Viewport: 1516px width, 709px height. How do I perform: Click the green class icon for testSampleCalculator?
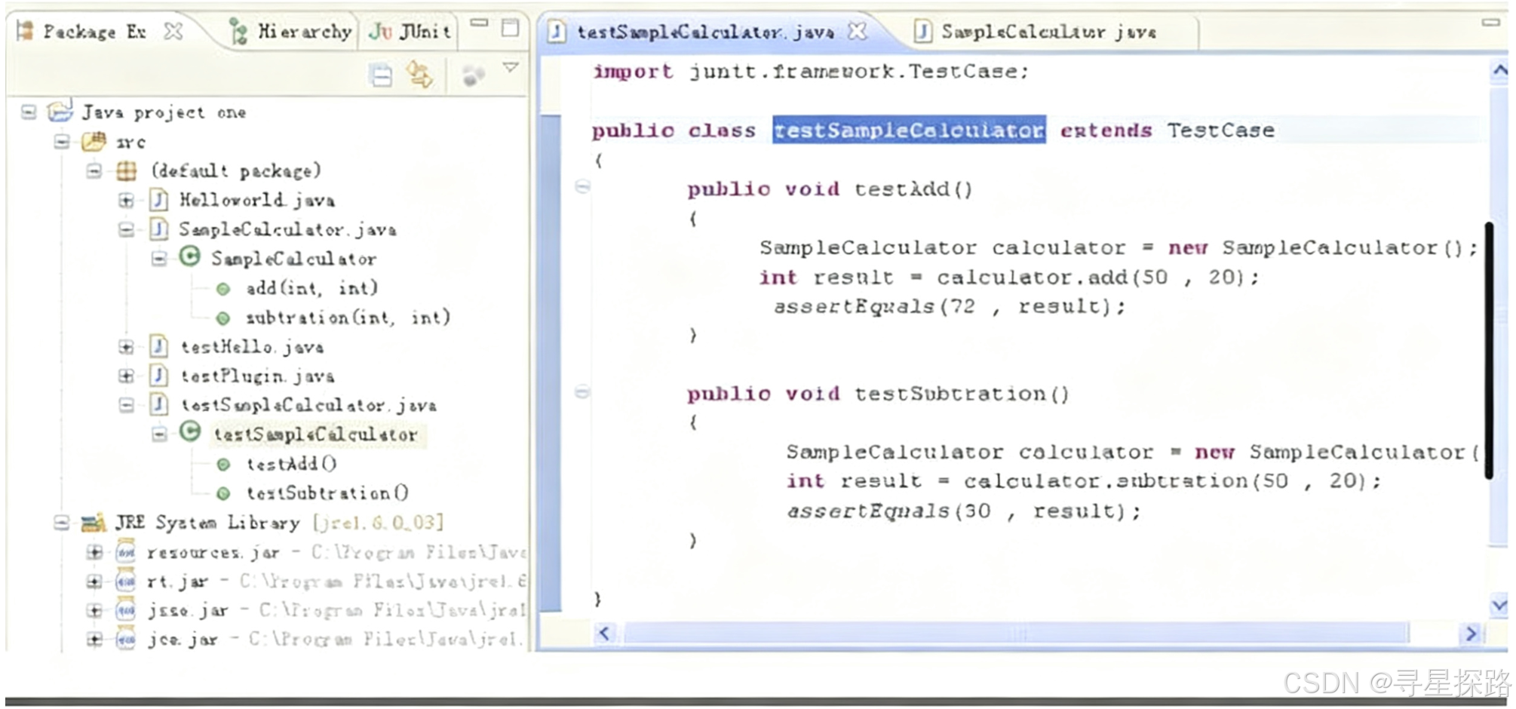[190, 432]
